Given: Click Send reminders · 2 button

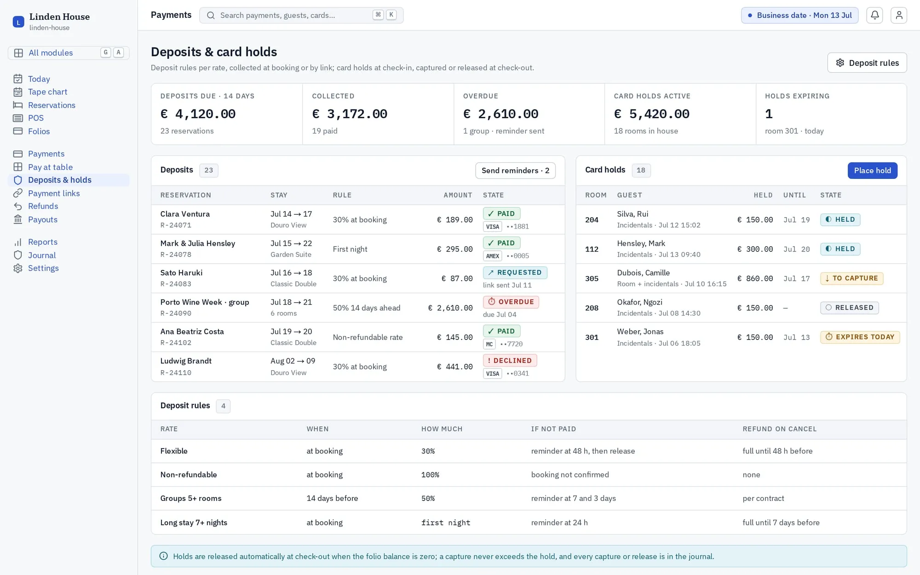Looking at the screenshot, I should click(x=515, y=170).
